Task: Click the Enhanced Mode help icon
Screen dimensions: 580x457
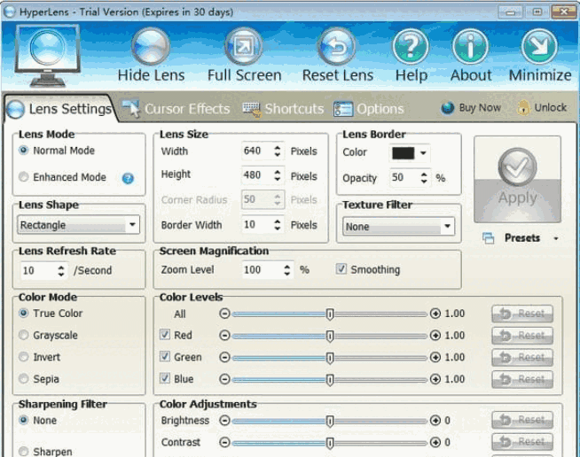Action: coord(128,178)
